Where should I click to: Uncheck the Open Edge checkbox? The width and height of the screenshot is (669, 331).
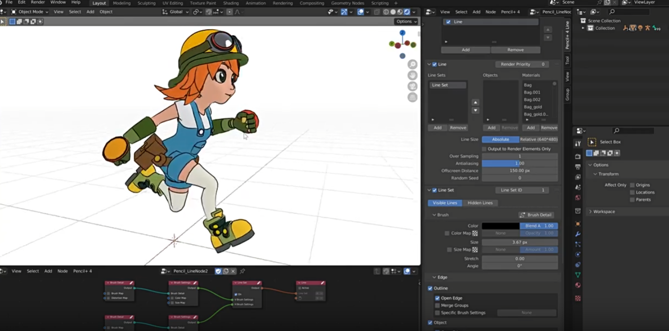tap(438, 298)
